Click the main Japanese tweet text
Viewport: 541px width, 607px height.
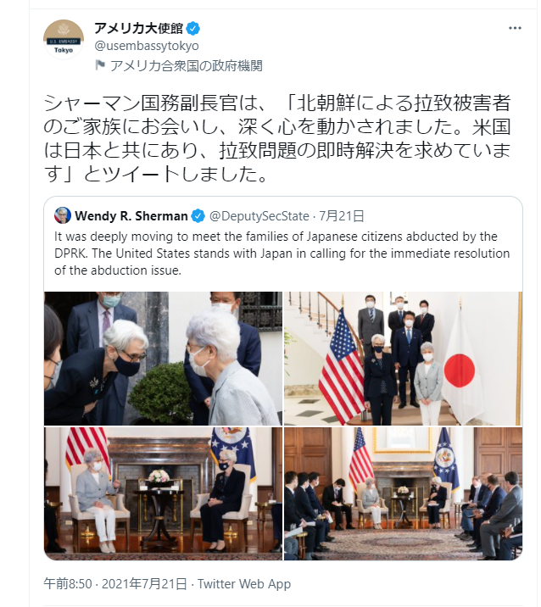point(277,138)
